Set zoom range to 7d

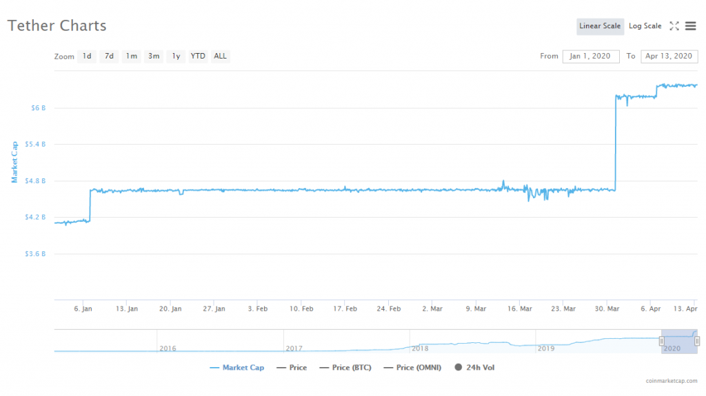pyautogui.click(x=109, y=56)
